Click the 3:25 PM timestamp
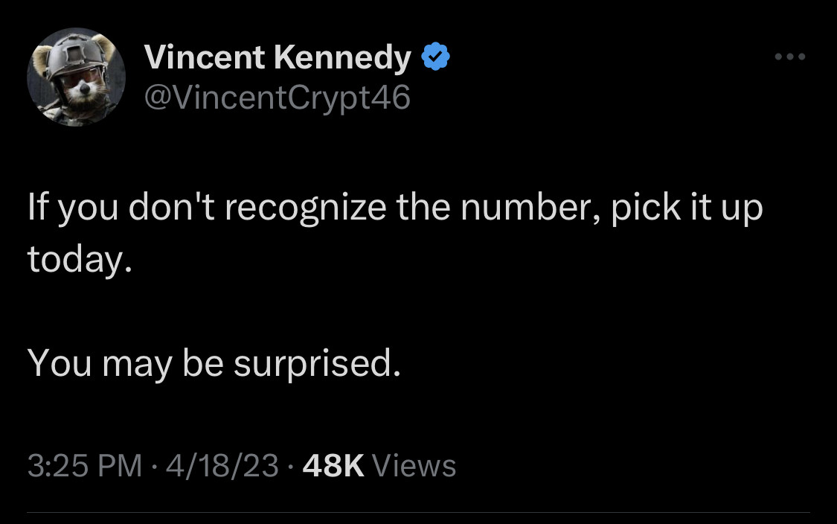Viewport: 837px width, 524px height. coord(84,465)
